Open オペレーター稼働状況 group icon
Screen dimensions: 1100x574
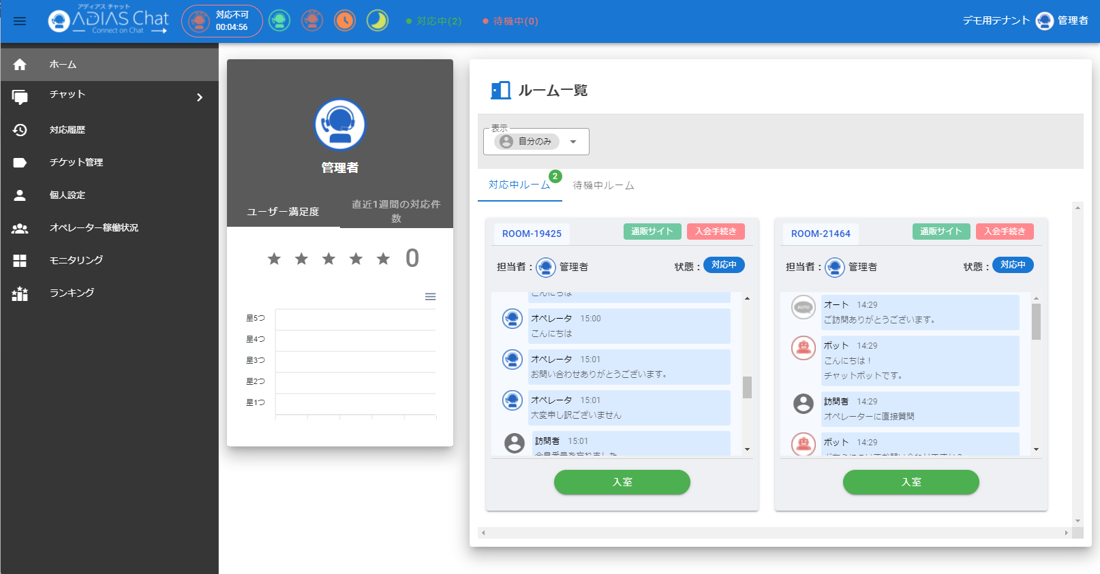click(20, 228)
